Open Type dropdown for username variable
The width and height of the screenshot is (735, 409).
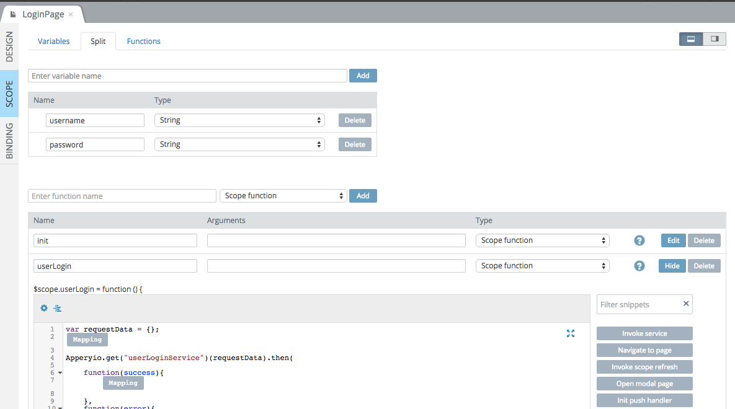click(239, 120)
